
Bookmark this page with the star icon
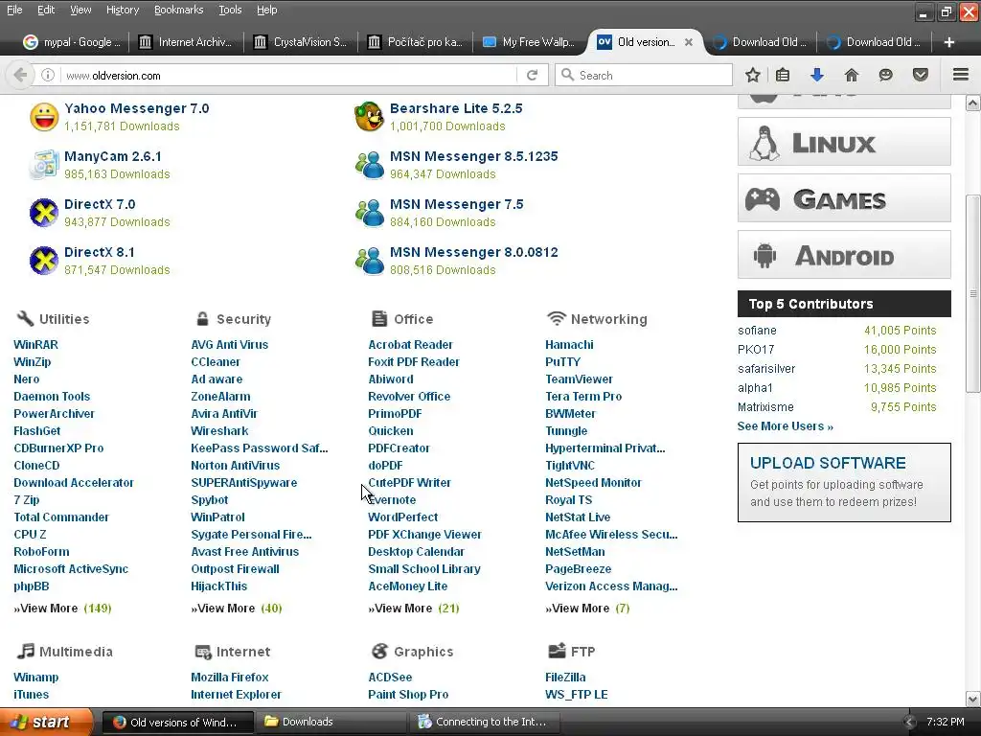pos(753,75)
